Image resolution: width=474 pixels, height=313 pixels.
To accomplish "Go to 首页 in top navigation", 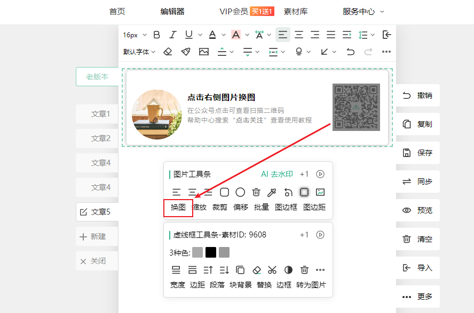I will (117, 12).
